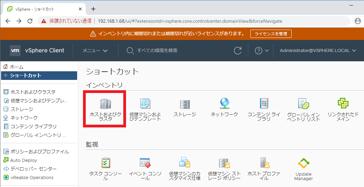Open 仮想マシンのカスタマイズ仕様 shortcut icon
The height and width of the screenshot is (187, 364).
[x=185, y=162]
